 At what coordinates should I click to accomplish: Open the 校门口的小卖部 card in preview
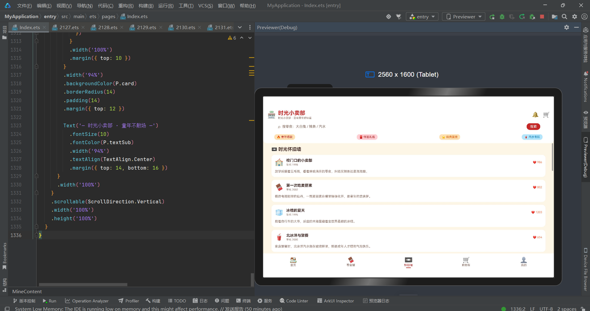point(408,166)
